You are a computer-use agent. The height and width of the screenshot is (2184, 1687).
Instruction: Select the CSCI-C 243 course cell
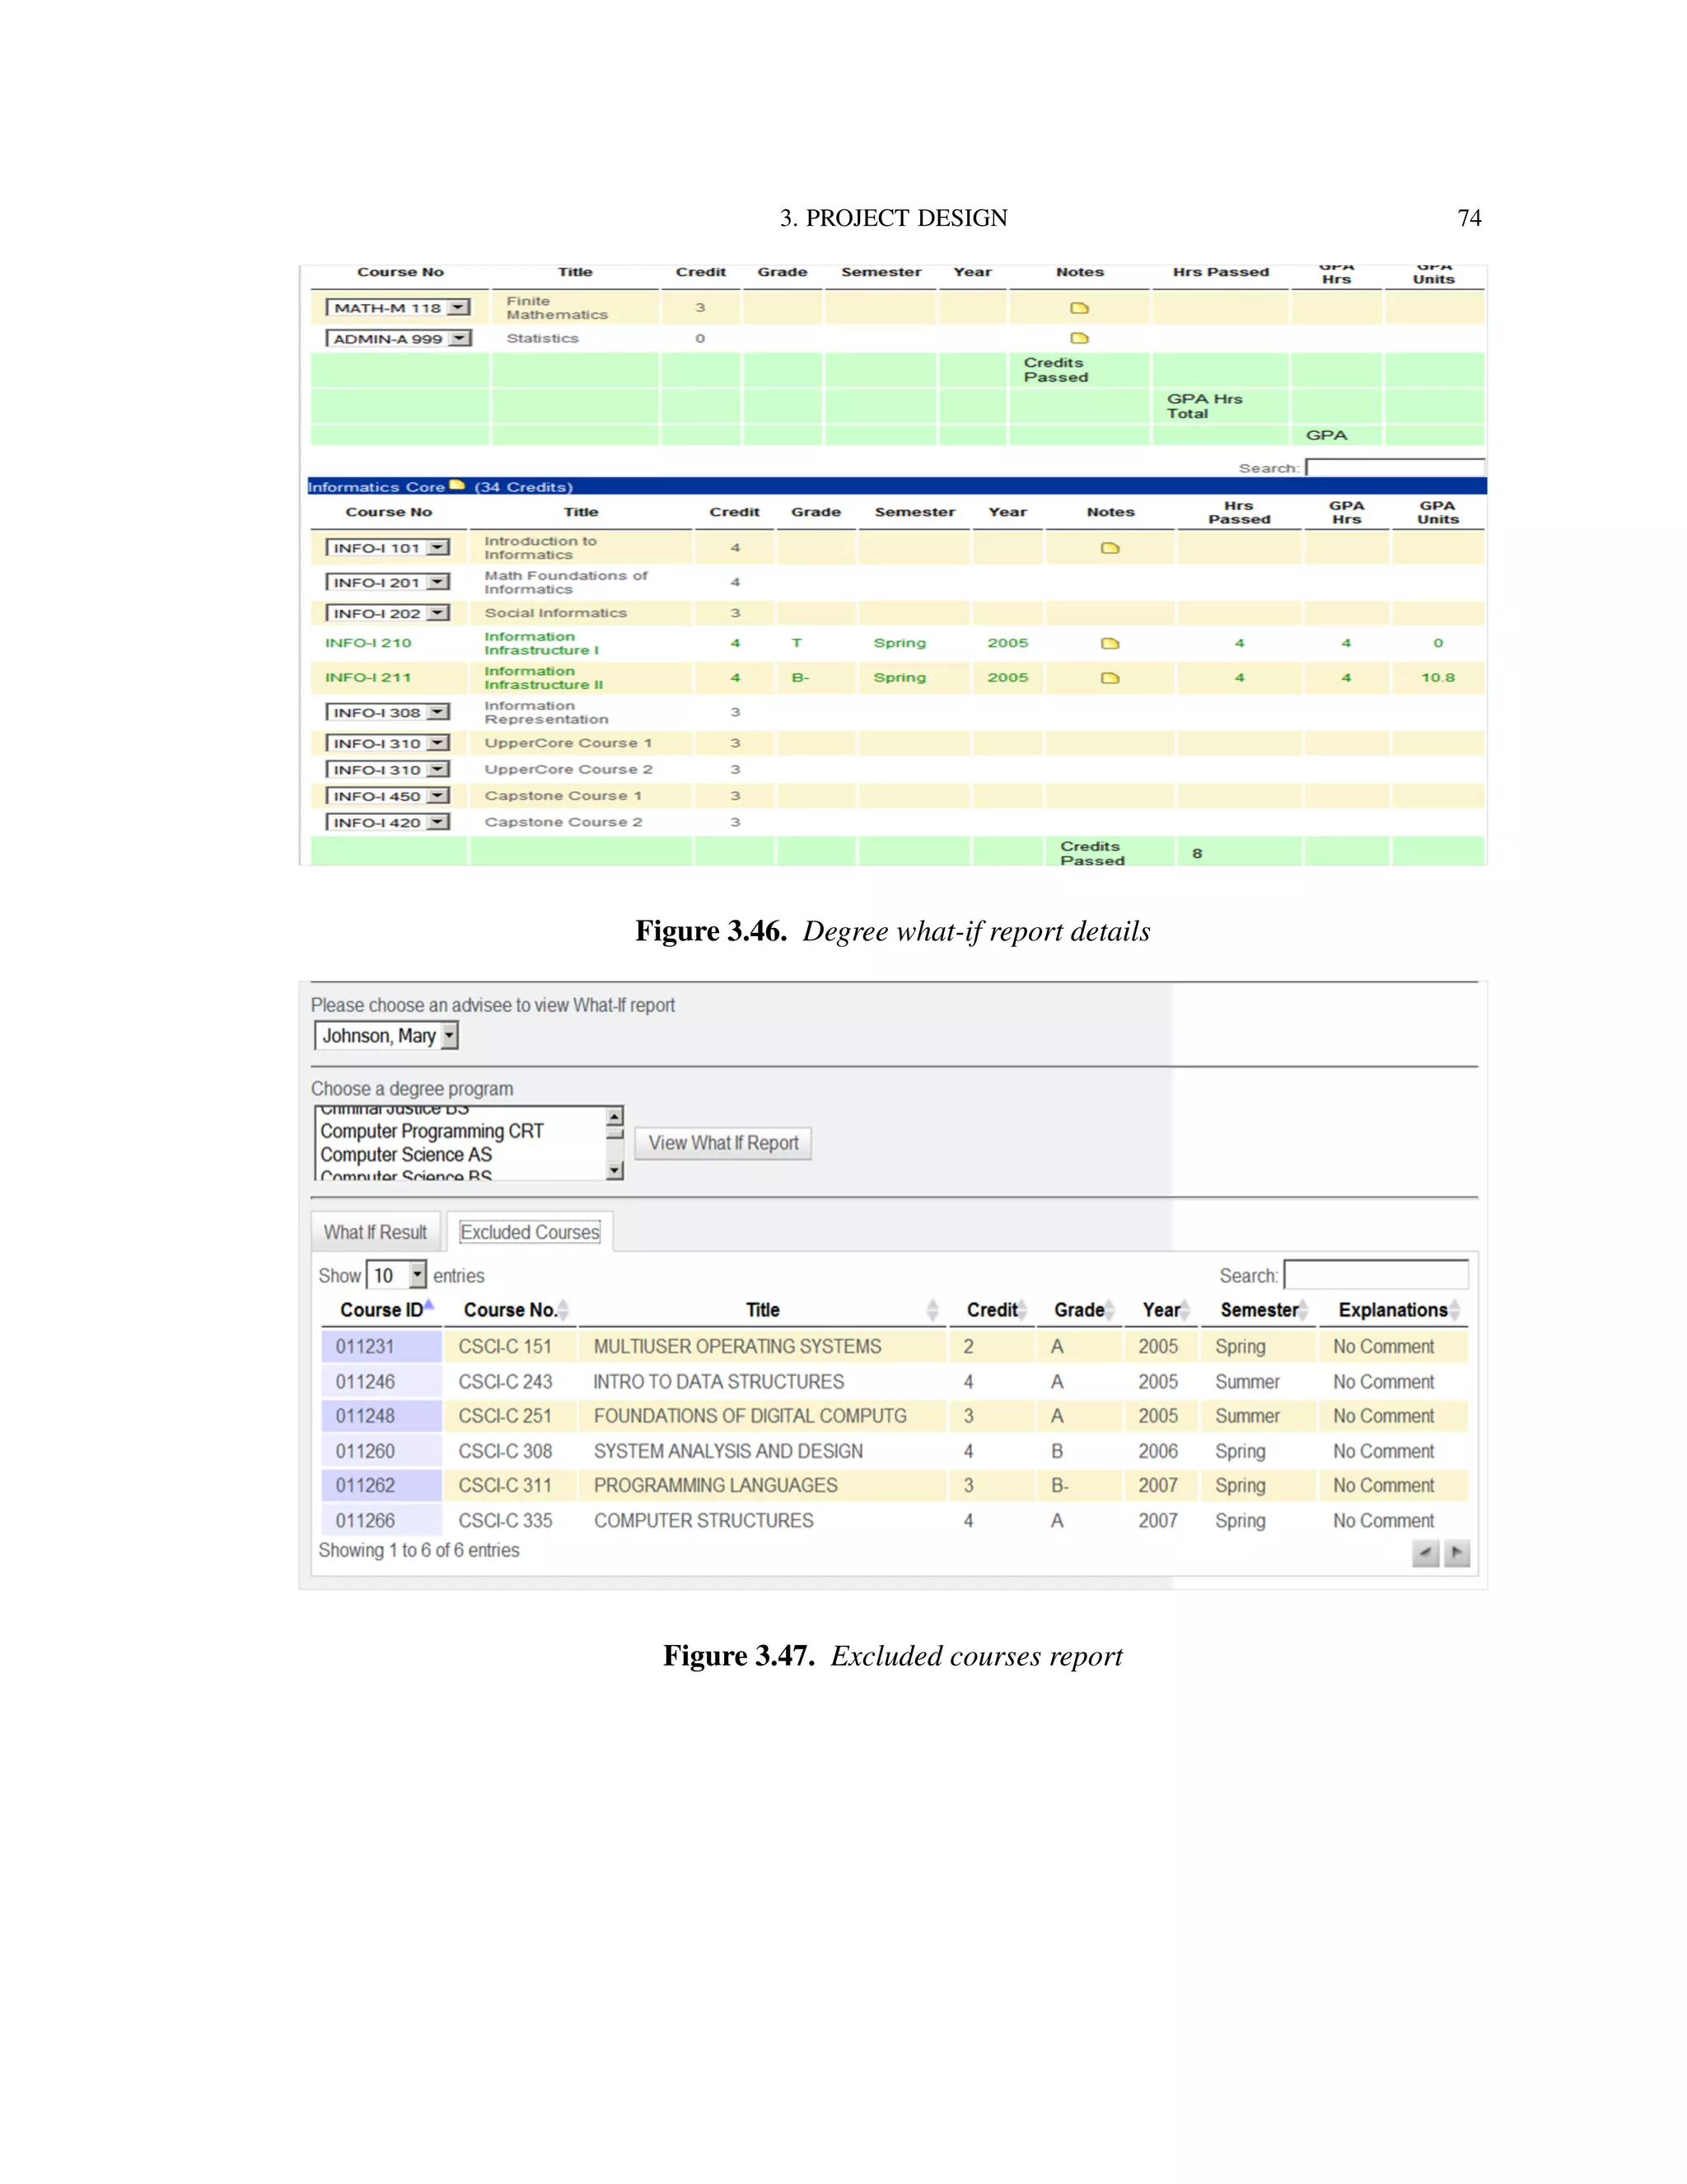coord(510,1381)
